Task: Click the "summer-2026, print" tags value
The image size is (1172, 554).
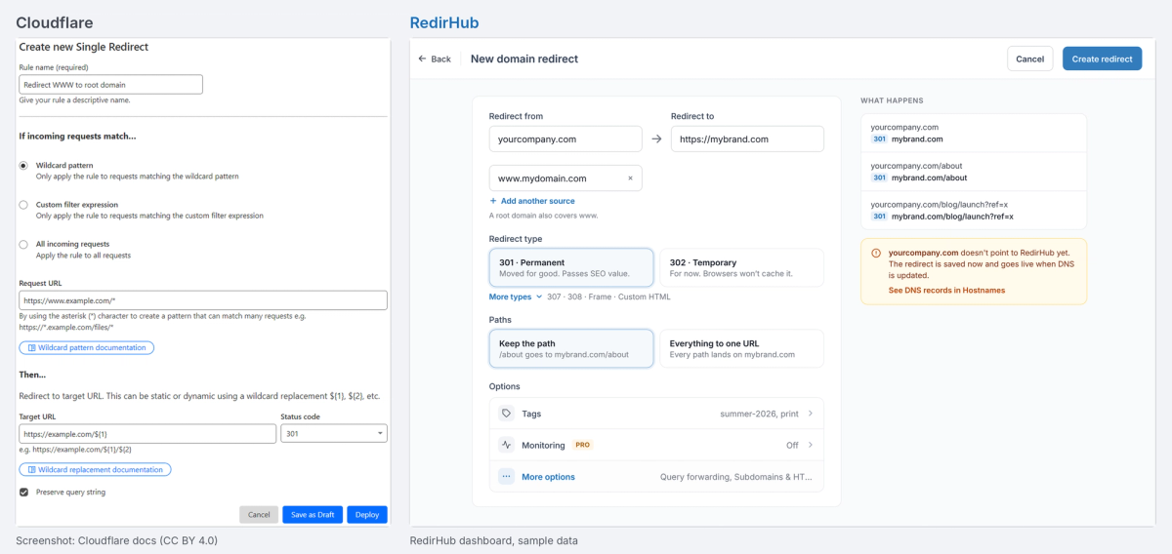Action: pos(759,414)
